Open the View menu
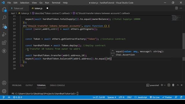Image resolution: width=185 pixels, height=104 pixels. tap(34, 3)
